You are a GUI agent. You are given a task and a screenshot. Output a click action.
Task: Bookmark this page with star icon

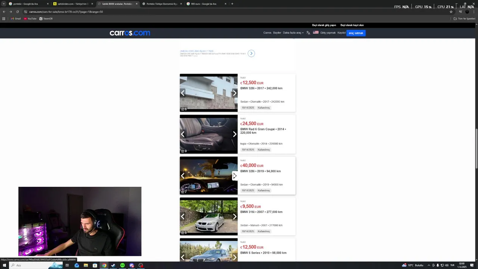(x=451, y=12)
